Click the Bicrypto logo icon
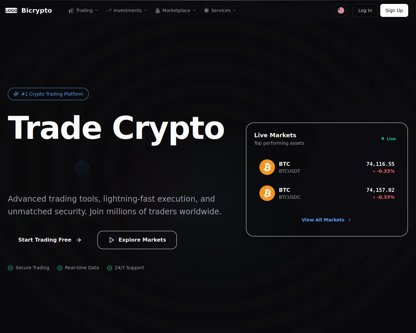 (x=11, y=10)
